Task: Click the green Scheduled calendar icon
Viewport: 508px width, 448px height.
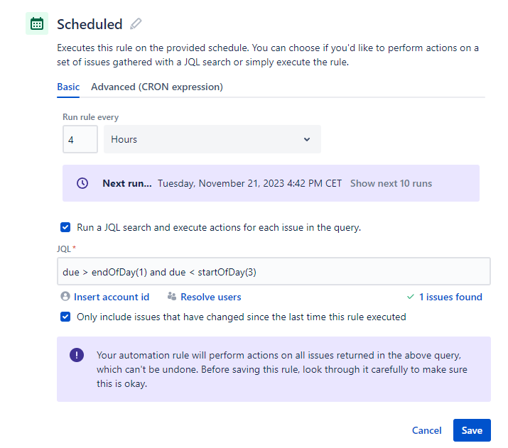Action: click(37, 23)
